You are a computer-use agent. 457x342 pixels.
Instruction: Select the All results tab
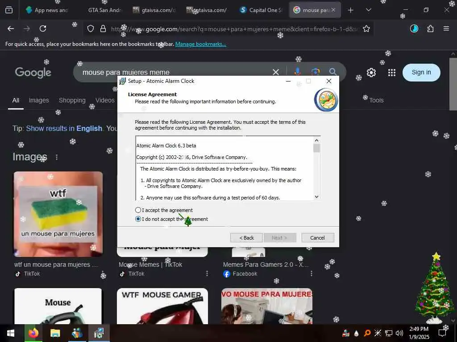pos(16,100)
